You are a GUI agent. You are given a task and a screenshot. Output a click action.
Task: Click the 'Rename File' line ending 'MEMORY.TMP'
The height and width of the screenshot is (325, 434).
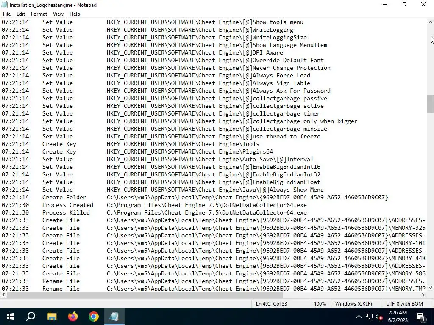coord(214,289)
